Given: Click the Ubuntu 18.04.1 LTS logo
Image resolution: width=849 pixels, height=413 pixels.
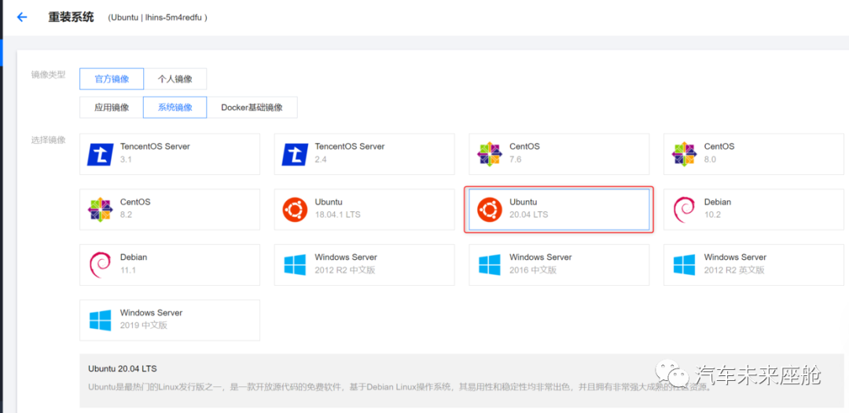Looking at the screenshot, I should (x=295, y=209).
